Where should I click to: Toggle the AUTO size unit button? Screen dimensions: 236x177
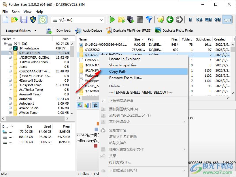pyautogui.click(x=227, y=20)
